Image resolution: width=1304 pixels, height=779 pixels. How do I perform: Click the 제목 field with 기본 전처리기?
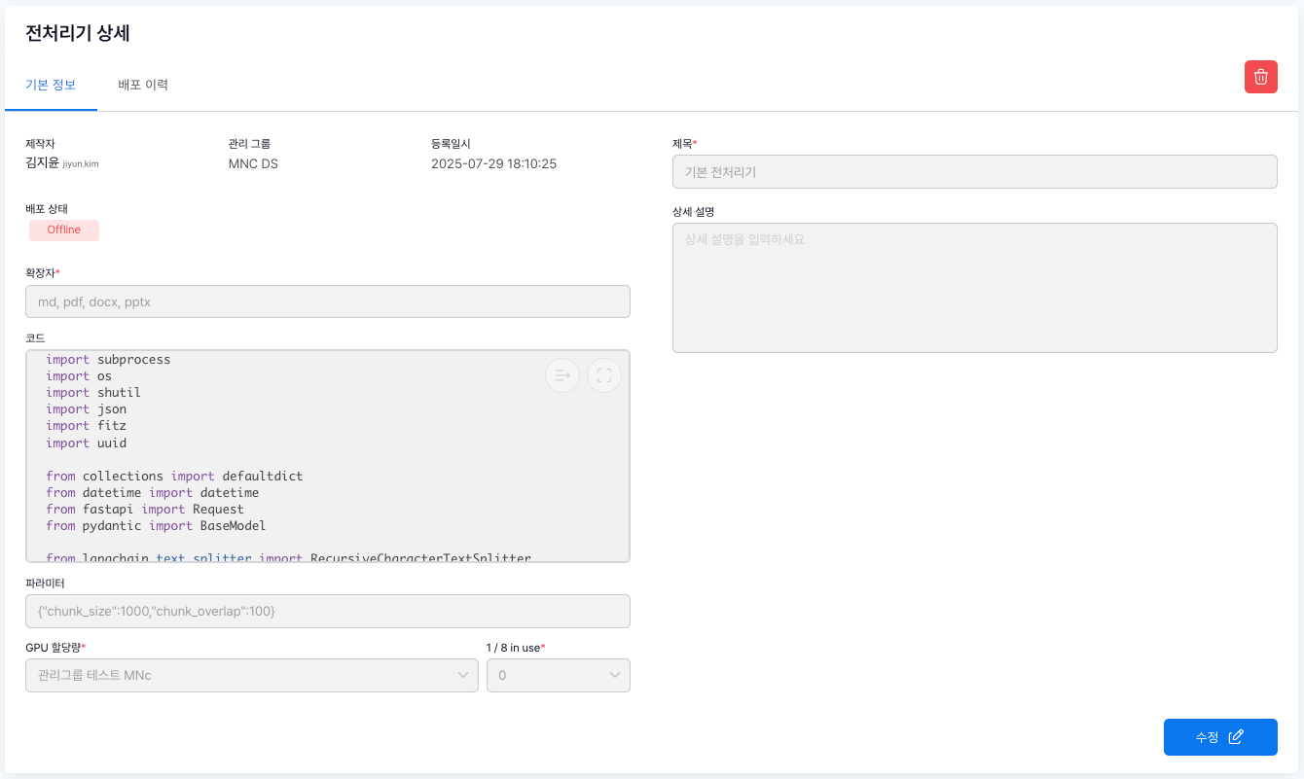pyautogui.click(x=974, y=172)
